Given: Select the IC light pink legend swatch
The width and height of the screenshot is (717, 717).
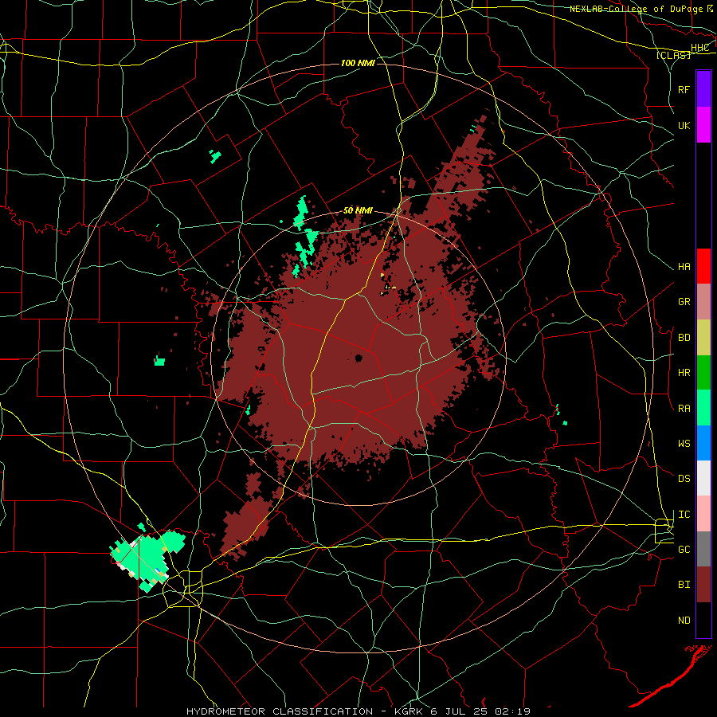Looking at the screenshot, I should tap(703, 514).
